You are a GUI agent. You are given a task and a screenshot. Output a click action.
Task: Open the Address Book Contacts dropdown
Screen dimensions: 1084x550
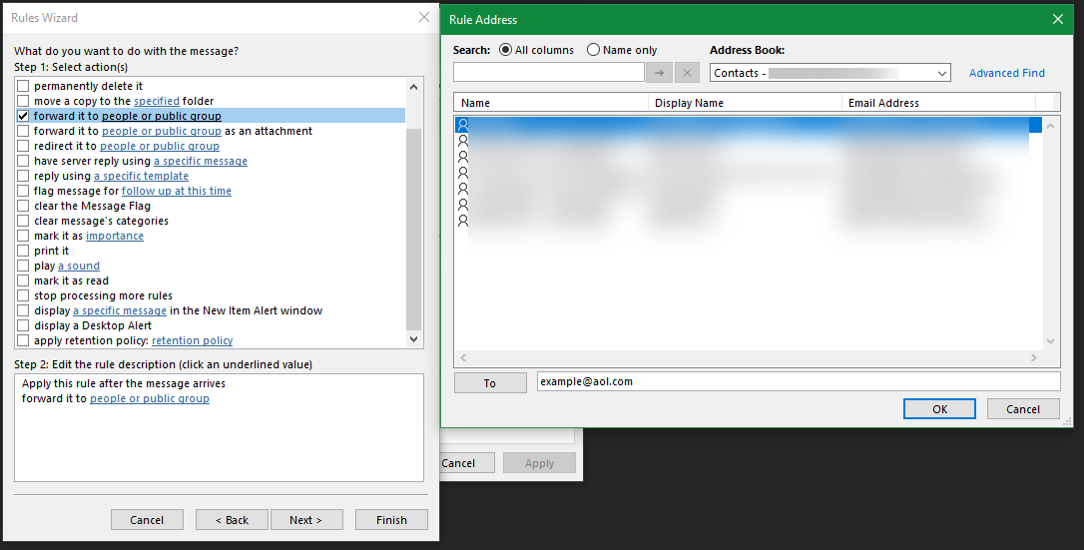[829, 73]
